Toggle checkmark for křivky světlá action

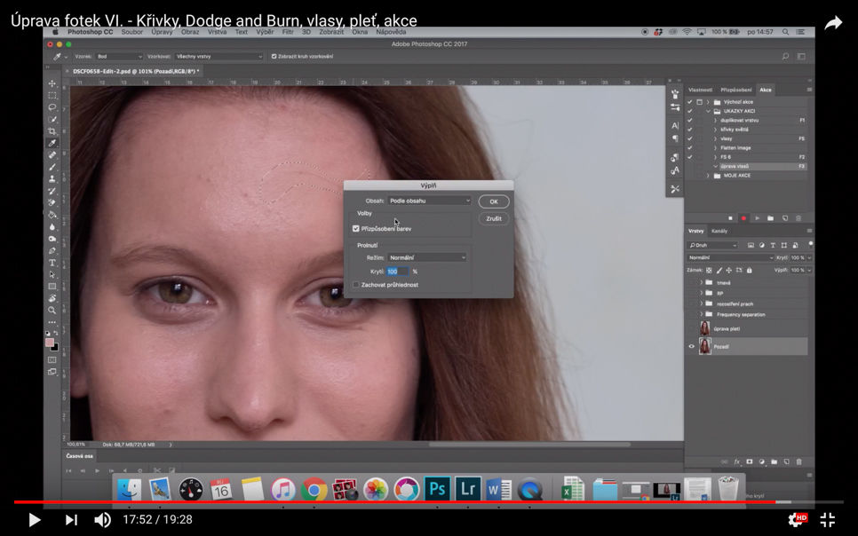click(x=689, y=129)
